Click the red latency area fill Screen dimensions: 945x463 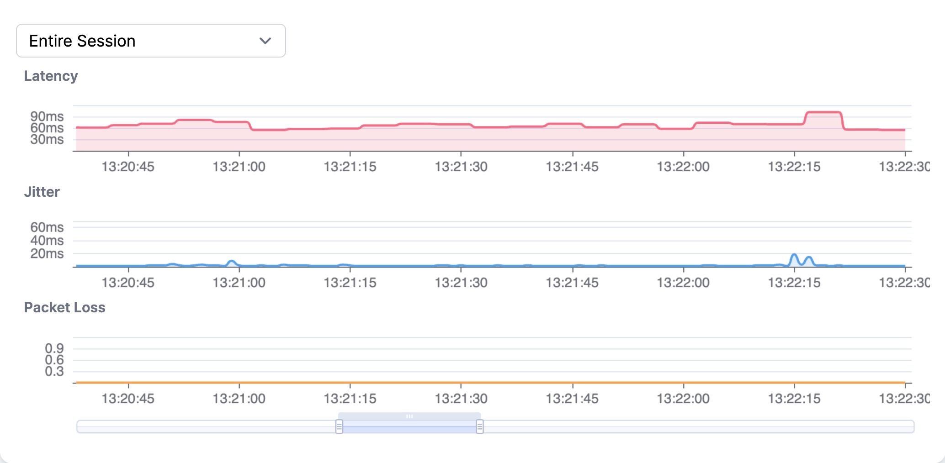(366, 139)
